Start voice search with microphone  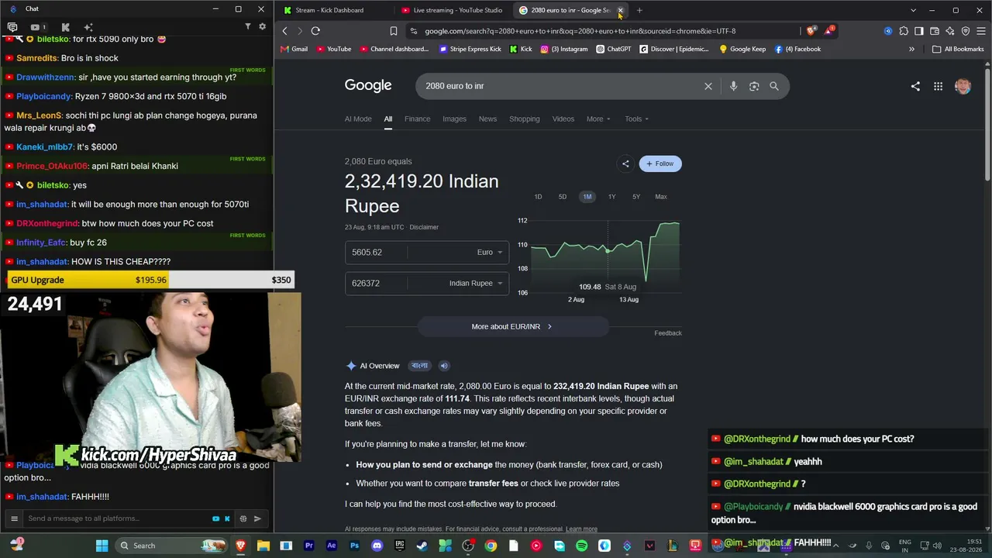tap(733, 86)
